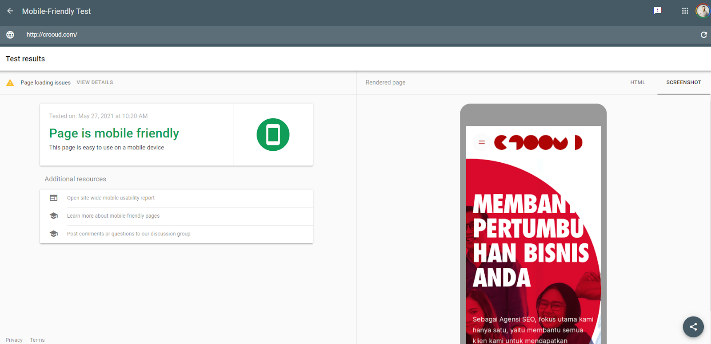
Task: Click the graduation cap icon beside Post comments
Action: tap(54, 234)
